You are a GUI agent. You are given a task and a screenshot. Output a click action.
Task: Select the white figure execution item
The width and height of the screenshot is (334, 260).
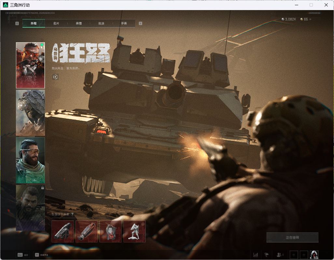135,231
